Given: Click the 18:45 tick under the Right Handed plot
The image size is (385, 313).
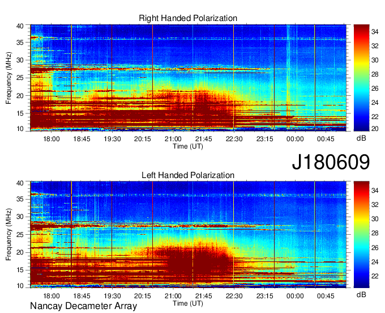Looking at the screenshot, I should pyautogui.click(x=82, y=139).
